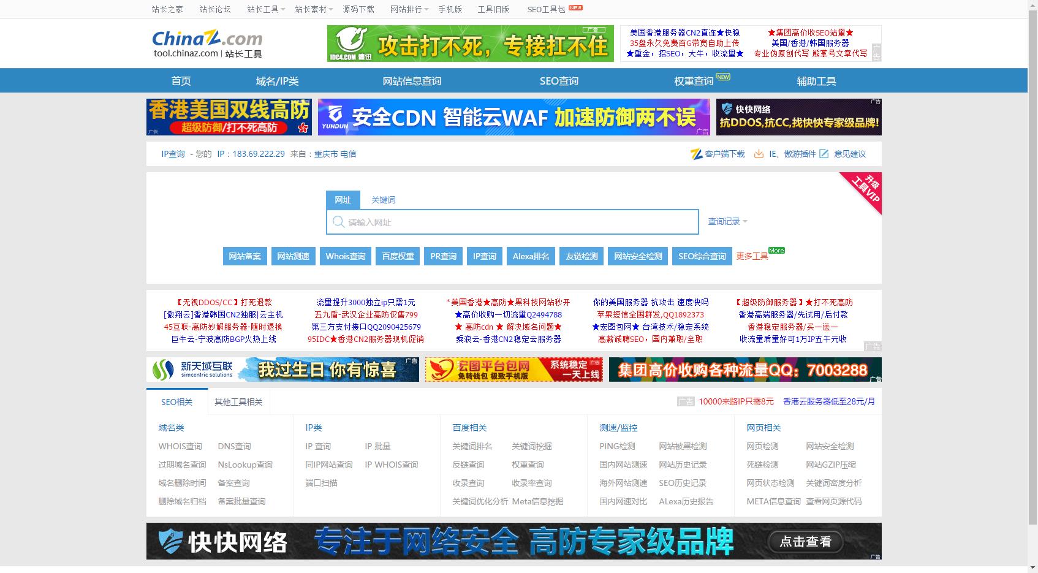The height and width of the screenshot is (573, 1038).
Task: Click the NEW badge beside SEO工具包
Action: (575, 8)
